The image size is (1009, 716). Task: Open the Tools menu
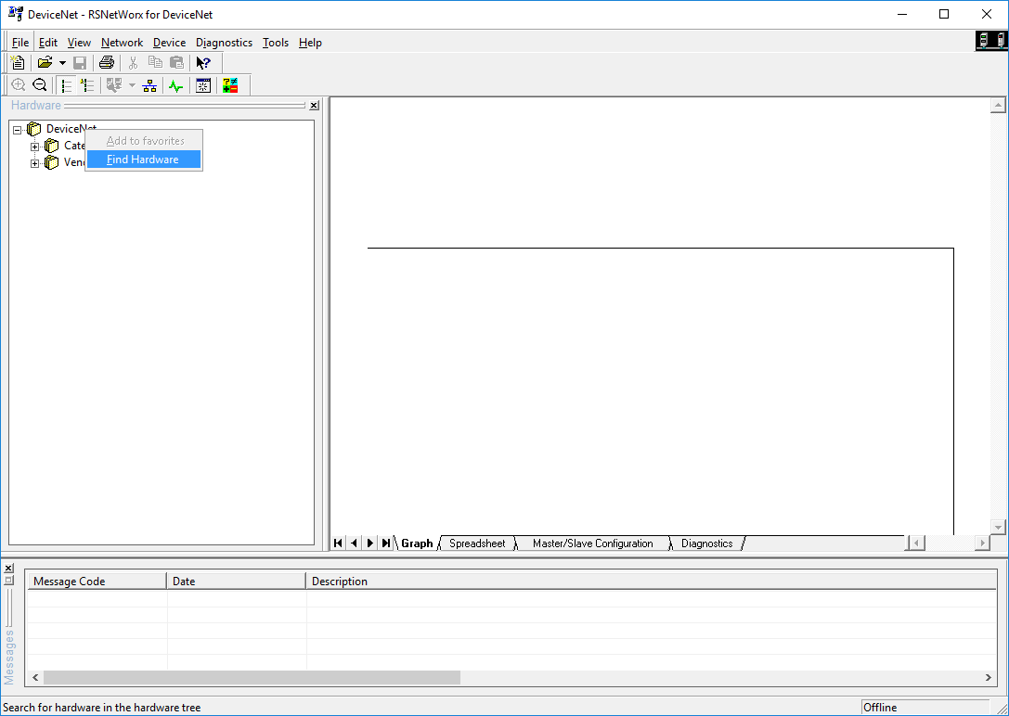(276, 43)
